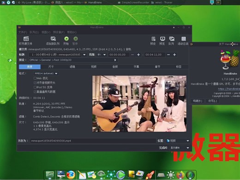Launch Firefox from the right side of the dock
Screen dimensions: 240x180
(180, 175)
